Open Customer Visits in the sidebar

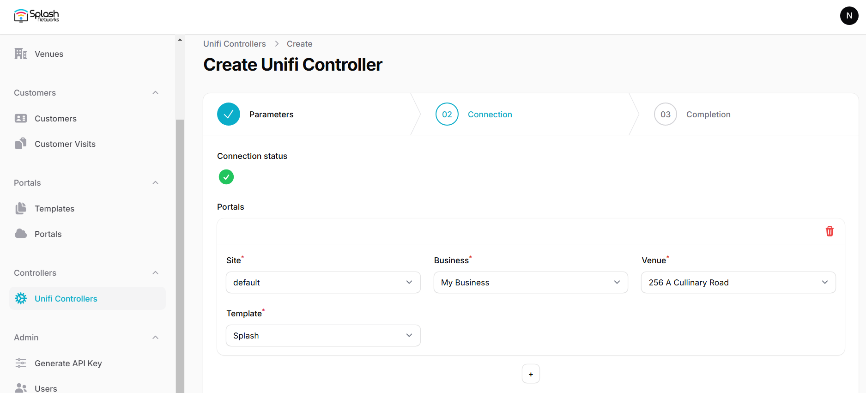coord(87,144)
